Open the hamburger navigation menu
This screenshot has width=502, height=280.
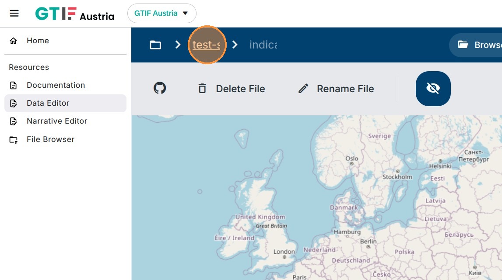coord(14,13)
